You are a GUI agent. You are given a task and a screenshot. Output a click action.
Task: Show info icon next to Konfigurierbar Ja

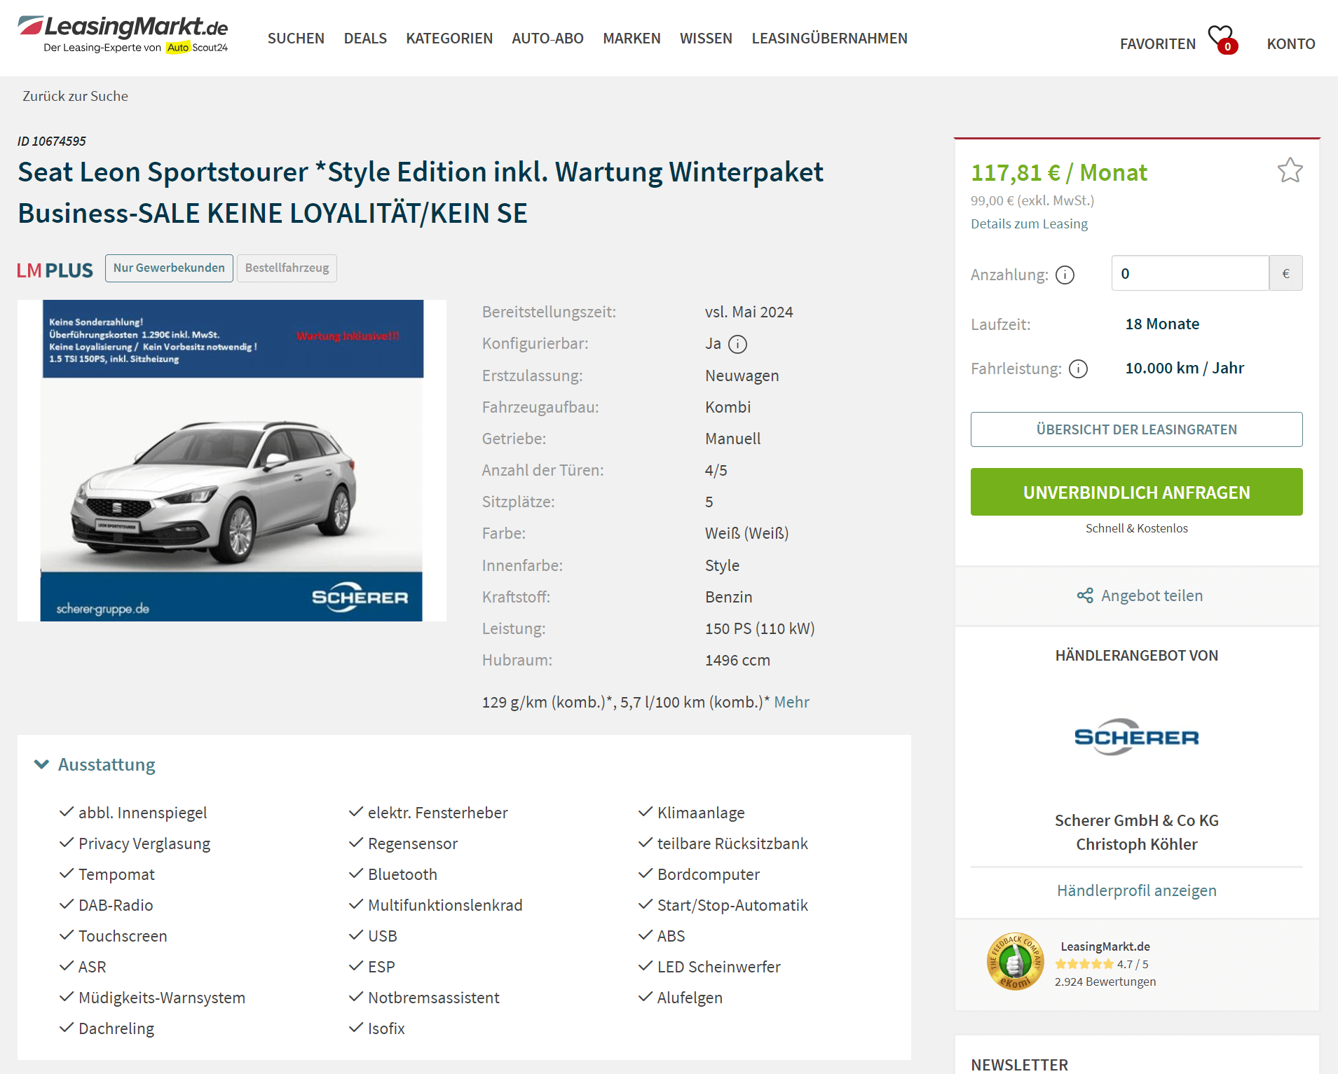coord(737,344)
